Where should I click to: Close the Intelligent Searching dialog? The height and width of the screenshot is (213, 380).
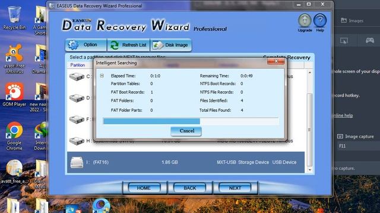click(276, 62)
